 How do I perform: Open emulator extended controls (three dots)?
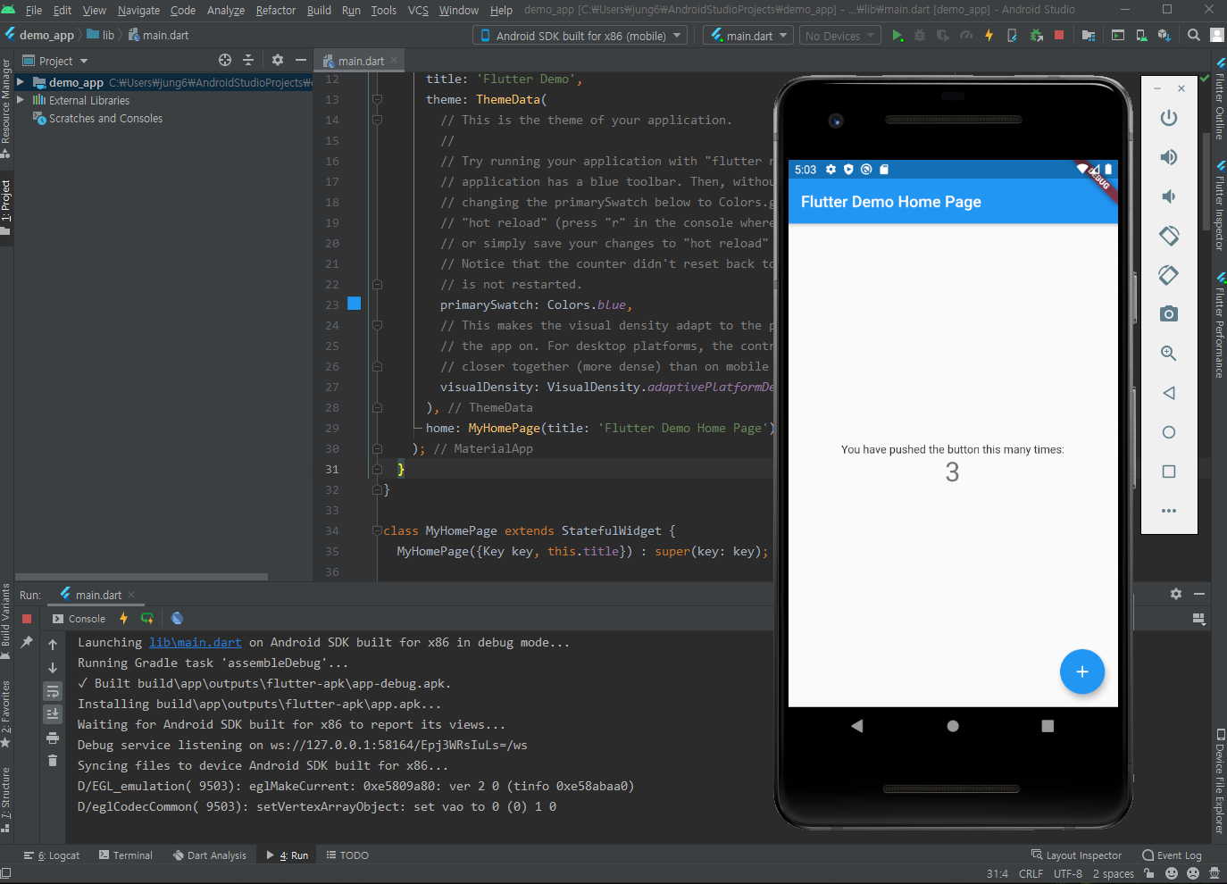(x=1168, y=511)
